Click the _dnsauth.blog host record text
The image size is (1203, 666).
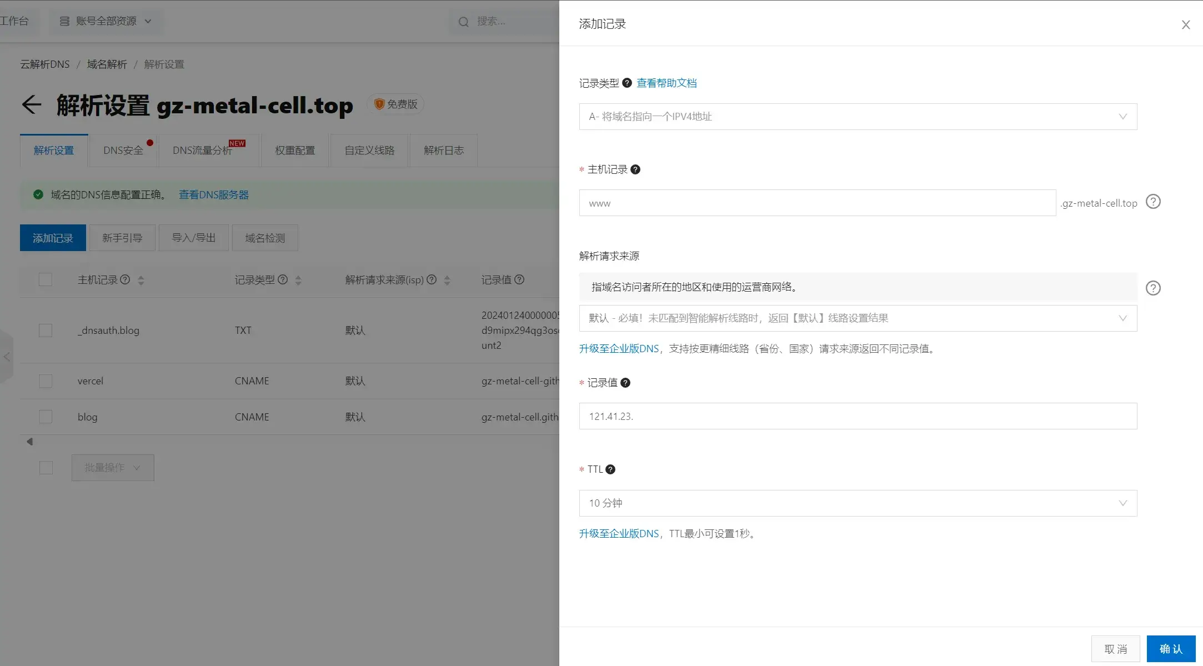coord(108,331)
